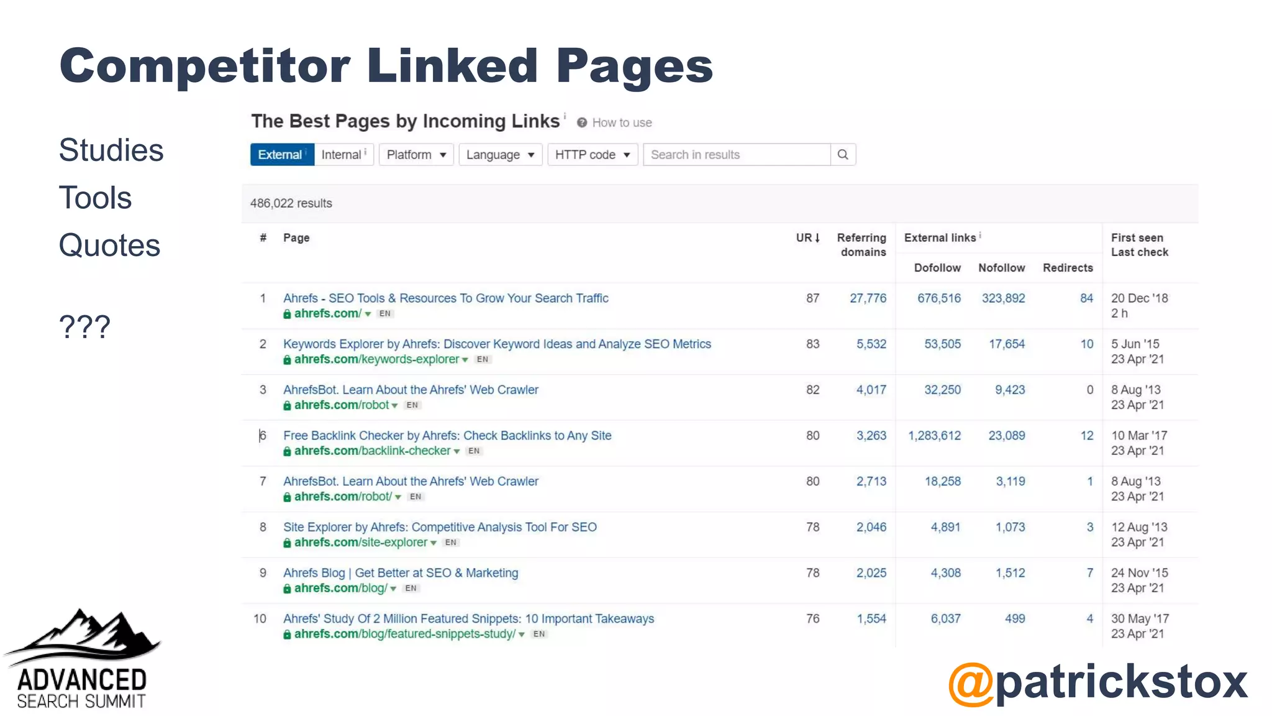The width and height of the screenshot is (1272, 716).
Task: Click the search magnifier icon button
Action: click(x=843, y=155)
